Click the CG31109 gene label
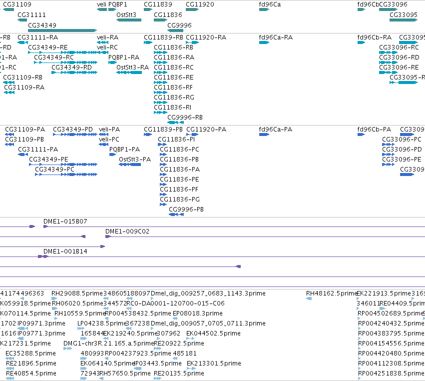The width and height of the screenshot is (425, 381). (x=17, y=4)
